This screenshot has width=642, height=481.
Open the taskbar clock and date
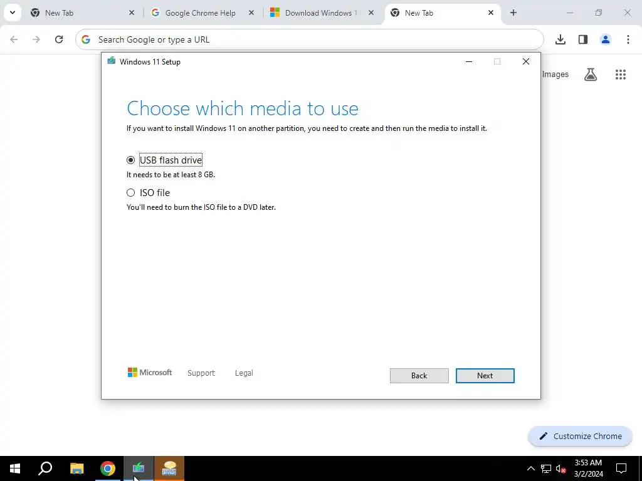coord(588,468)
